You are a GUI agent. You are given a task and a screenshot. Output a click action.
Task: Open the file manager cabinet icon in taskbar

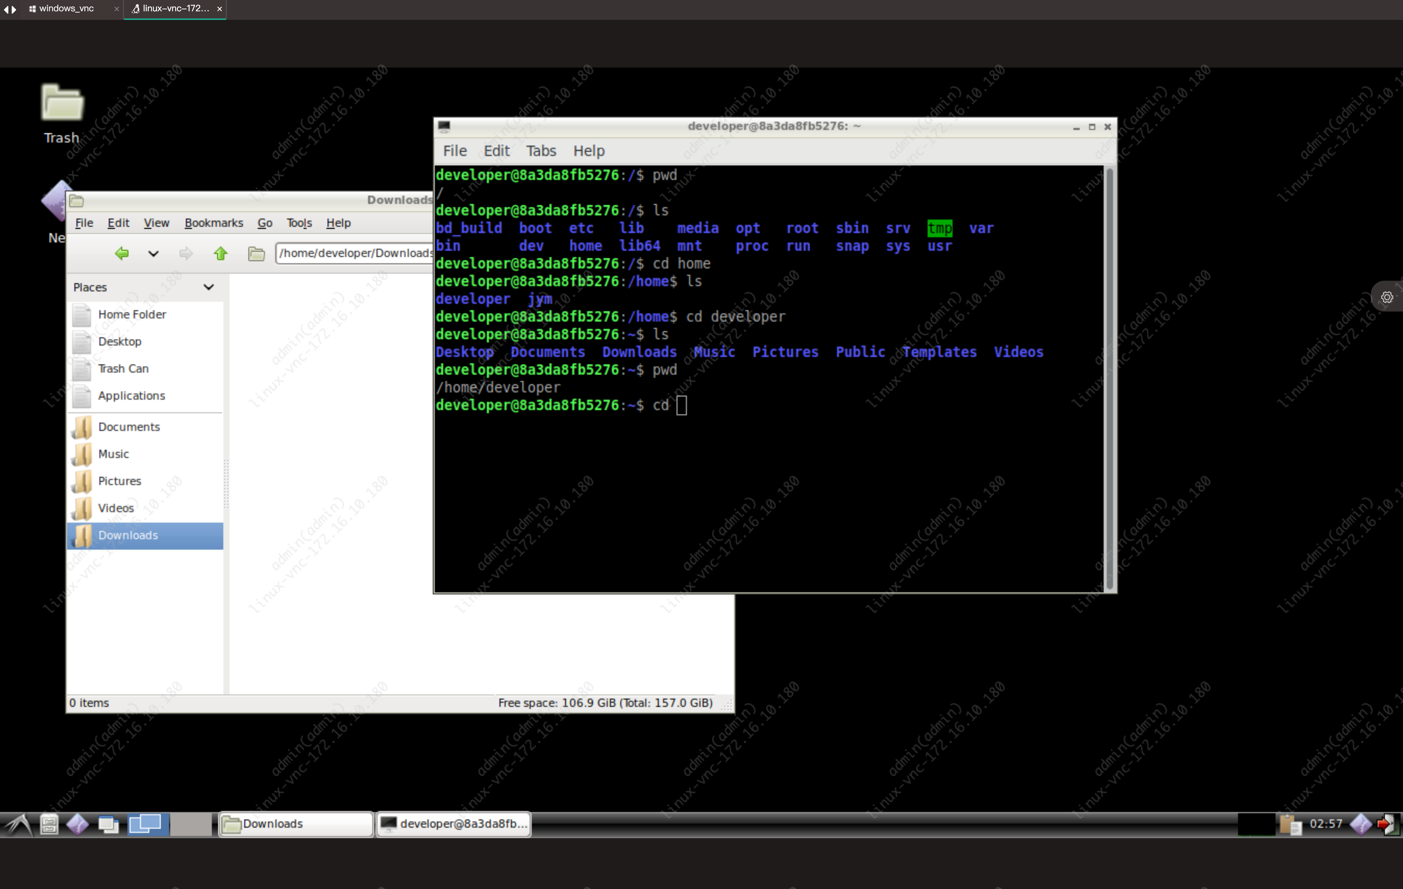click(x=49, y=824)
